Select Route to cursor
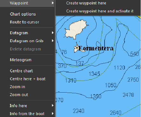This screenshot has height=117, width=141. (x=24, y=22)
